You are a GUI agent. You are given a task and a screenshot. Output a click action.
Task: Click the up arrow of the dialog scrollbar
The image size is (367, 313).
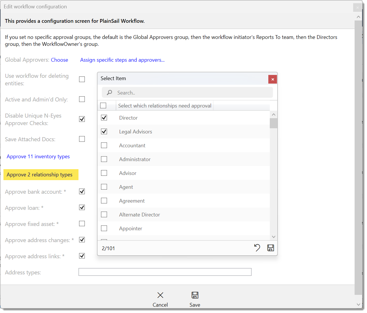point(359,17)
